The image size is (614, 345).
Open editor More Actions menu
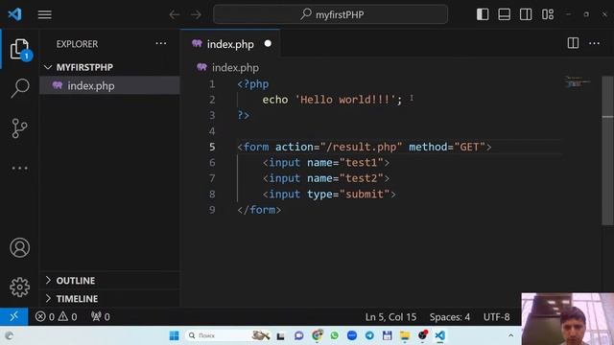[x=595, y=43]
